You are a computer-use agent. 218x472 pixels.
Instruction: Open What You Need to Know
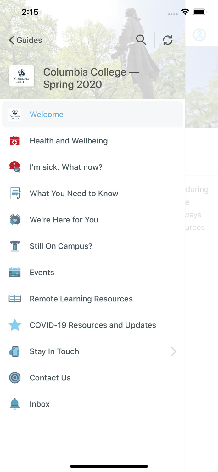74,194
